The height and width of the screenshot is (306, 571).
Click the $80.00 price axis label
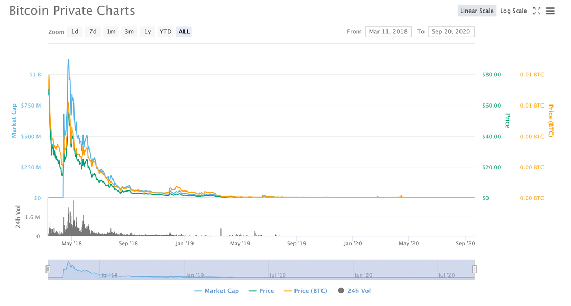tap(491, 74)
